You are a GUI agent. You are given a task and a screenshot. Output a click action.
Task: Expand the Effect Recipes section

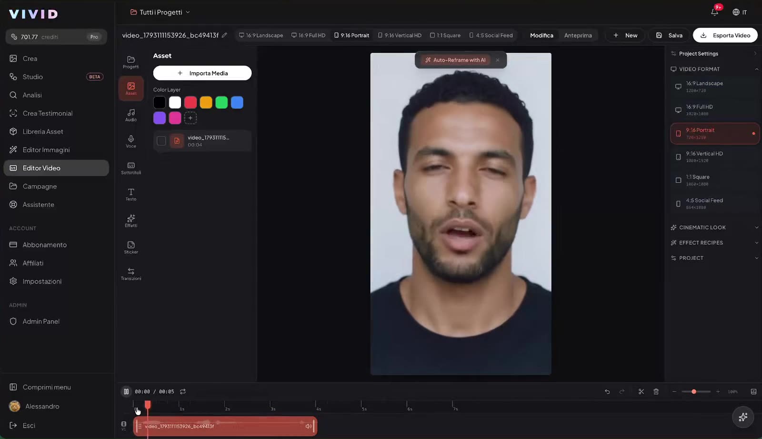[714, 243]
